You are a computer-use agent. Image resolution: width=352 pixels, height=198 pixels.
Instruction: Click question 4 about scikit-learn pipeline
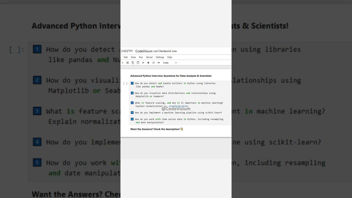tap(178, 113)
